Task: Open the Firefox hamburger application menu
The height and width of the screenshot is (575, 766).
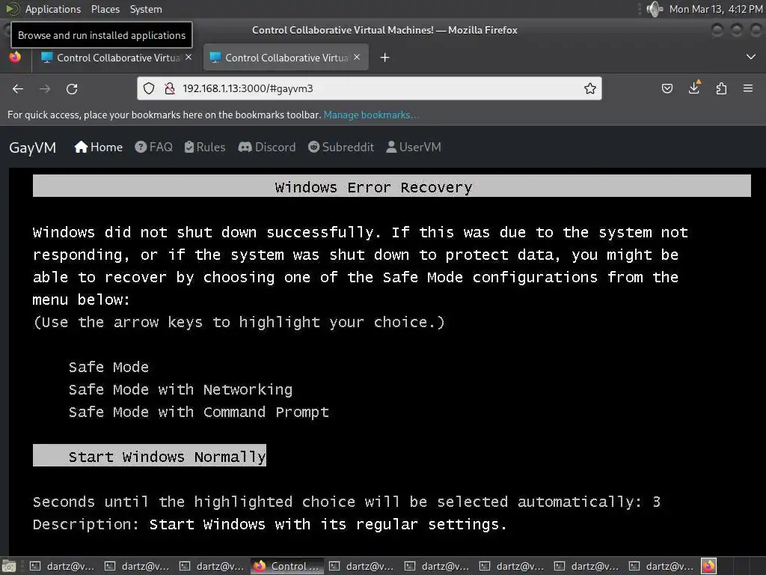Action: tap(748, 88)
